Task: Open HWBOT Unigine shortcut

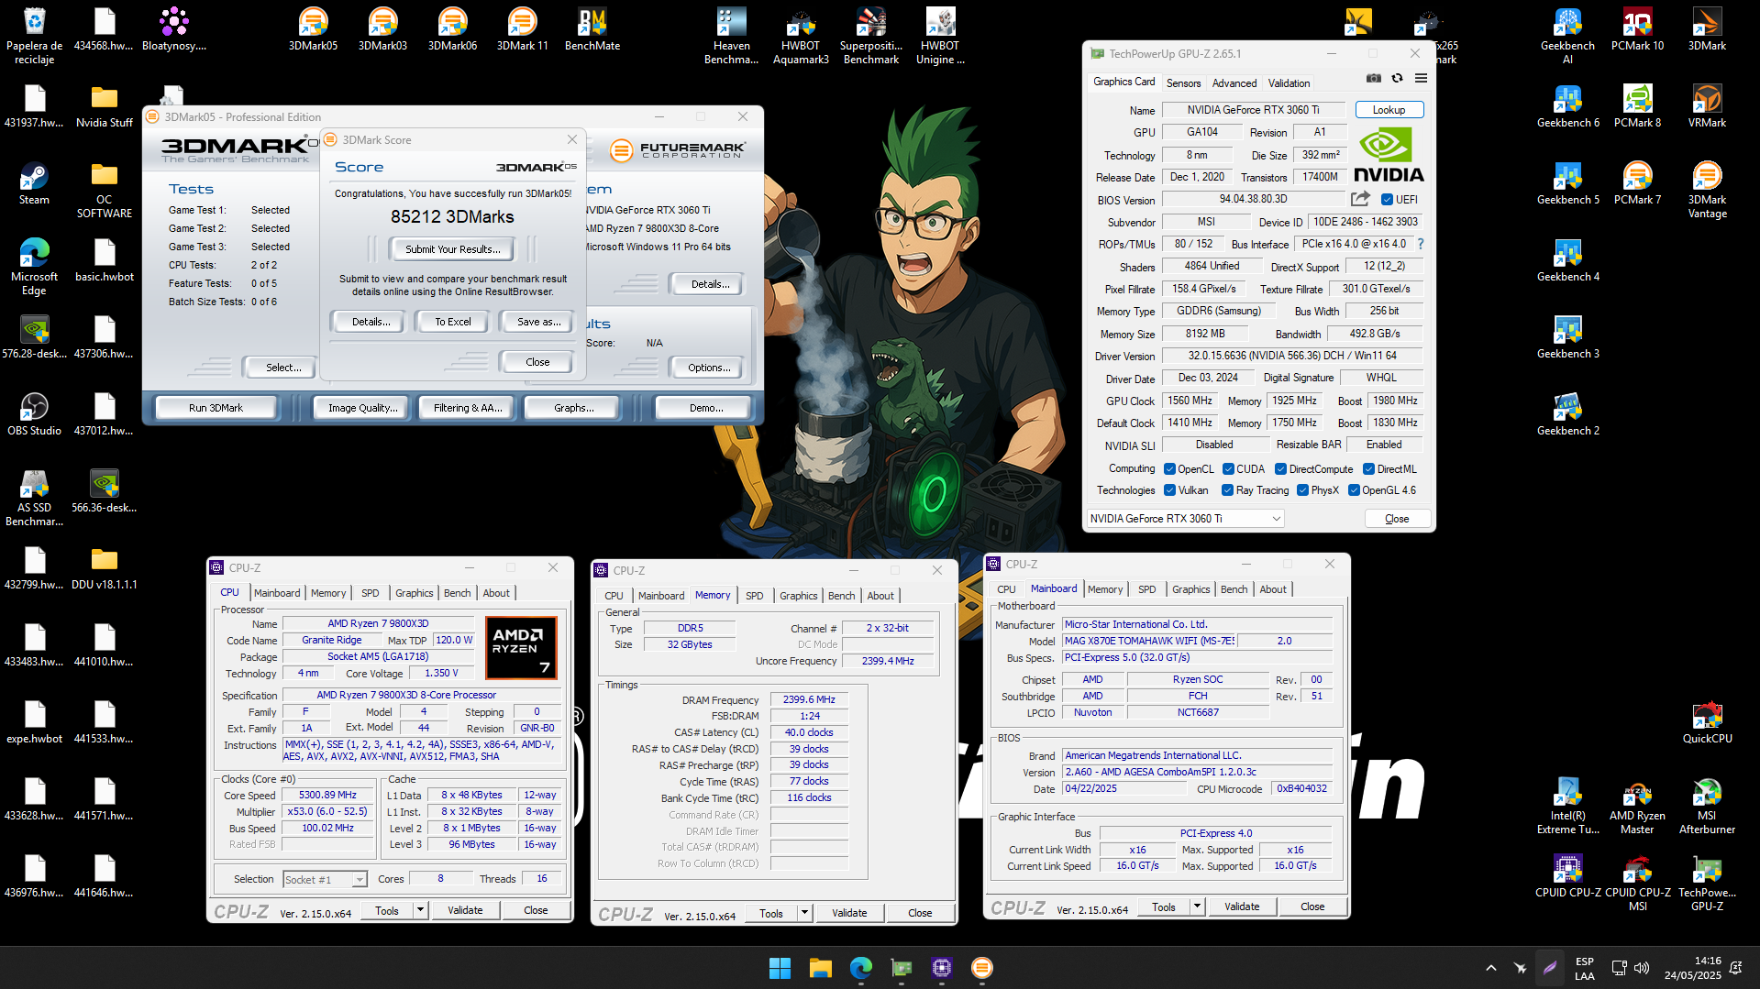Action: tap(940, 36)
